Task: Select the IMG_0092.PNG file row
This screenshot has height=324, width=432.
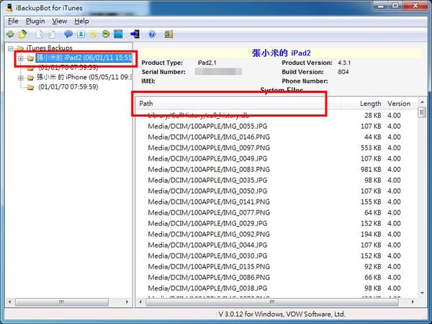Action: coord(277,234)
